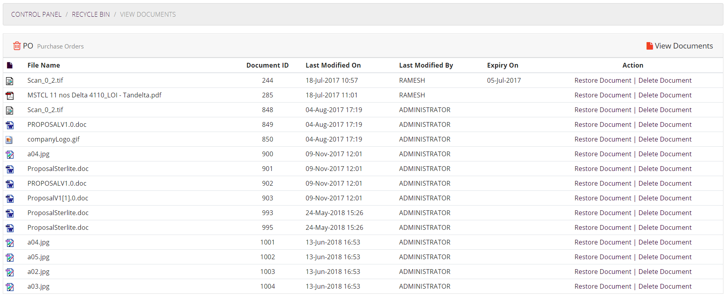Click the file column header icon
Viewport: 727px width, 297px height.
[10, 65]
